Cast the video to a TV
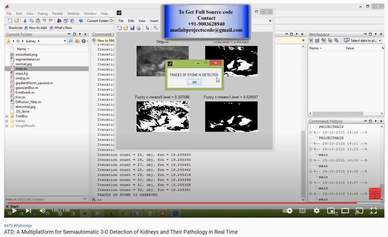 [359, 211]
